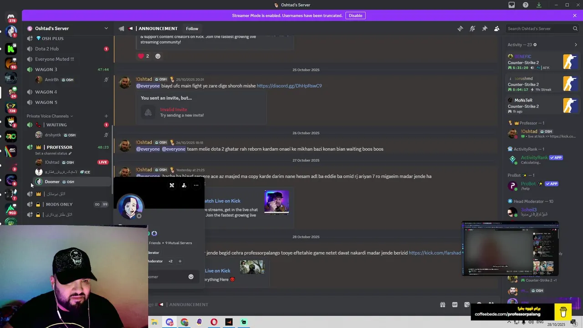Open Direct Messages home icon
Screen dimensions: 583x328
click(11, 17)
